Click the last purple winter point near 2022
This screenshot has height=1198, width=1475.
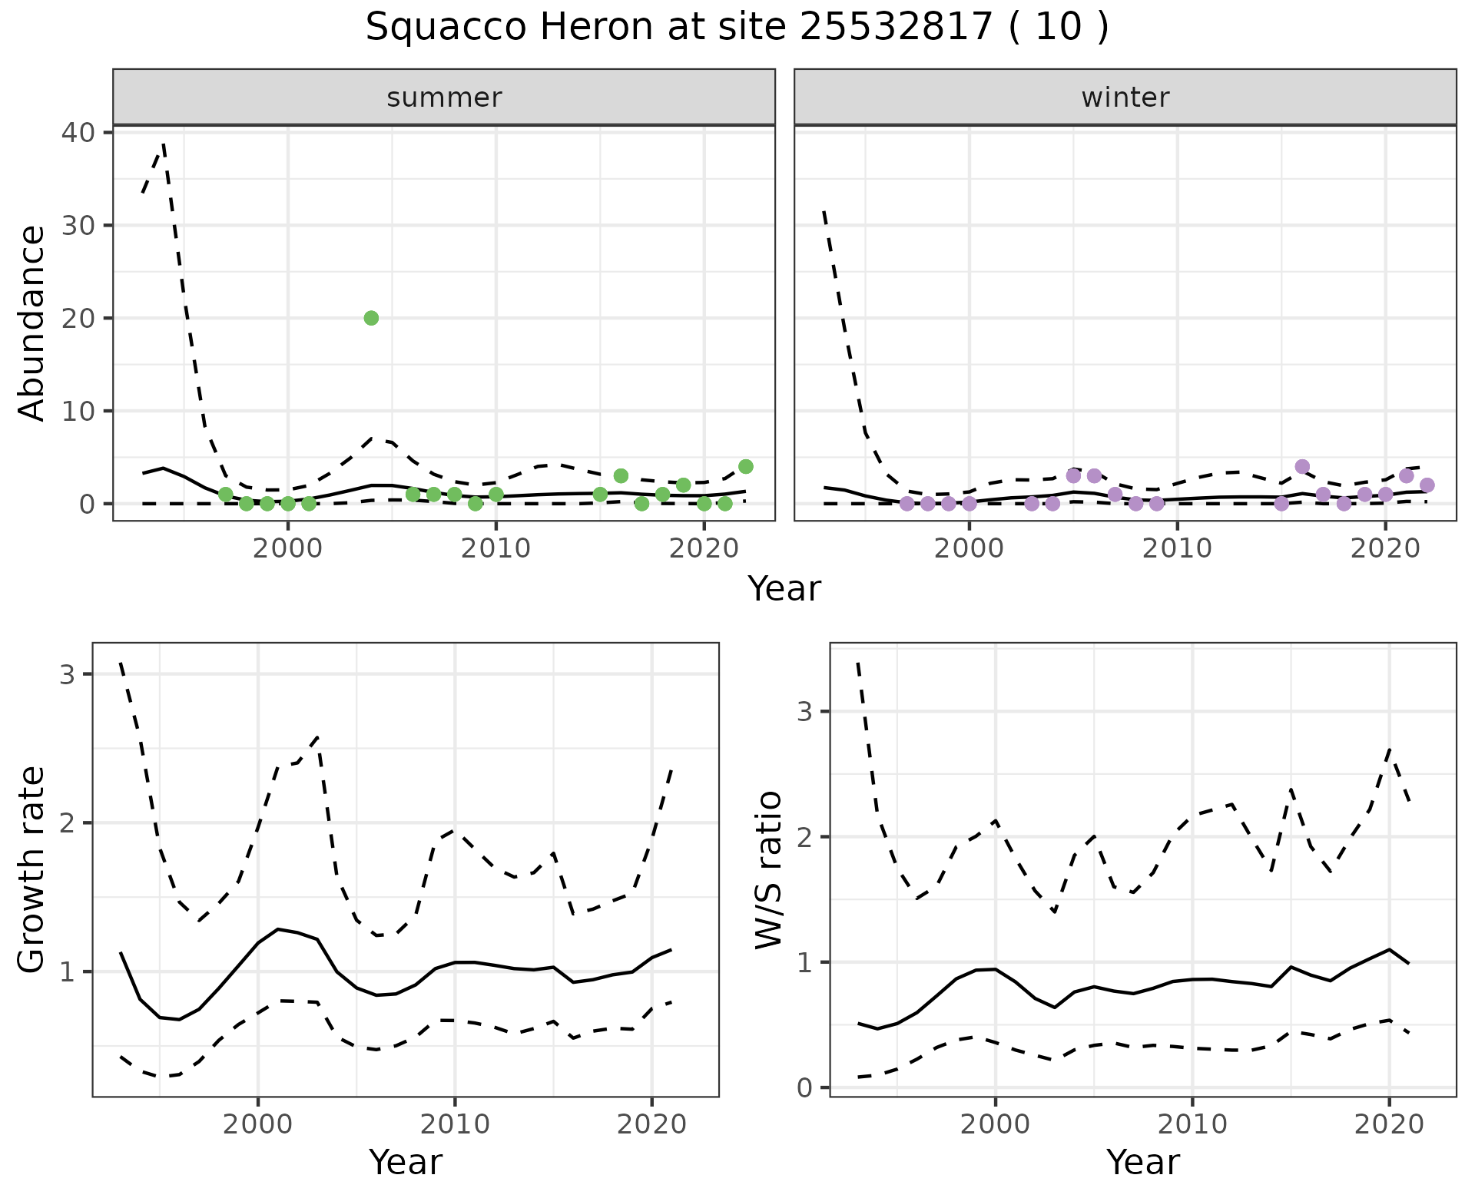point(1427,485)
